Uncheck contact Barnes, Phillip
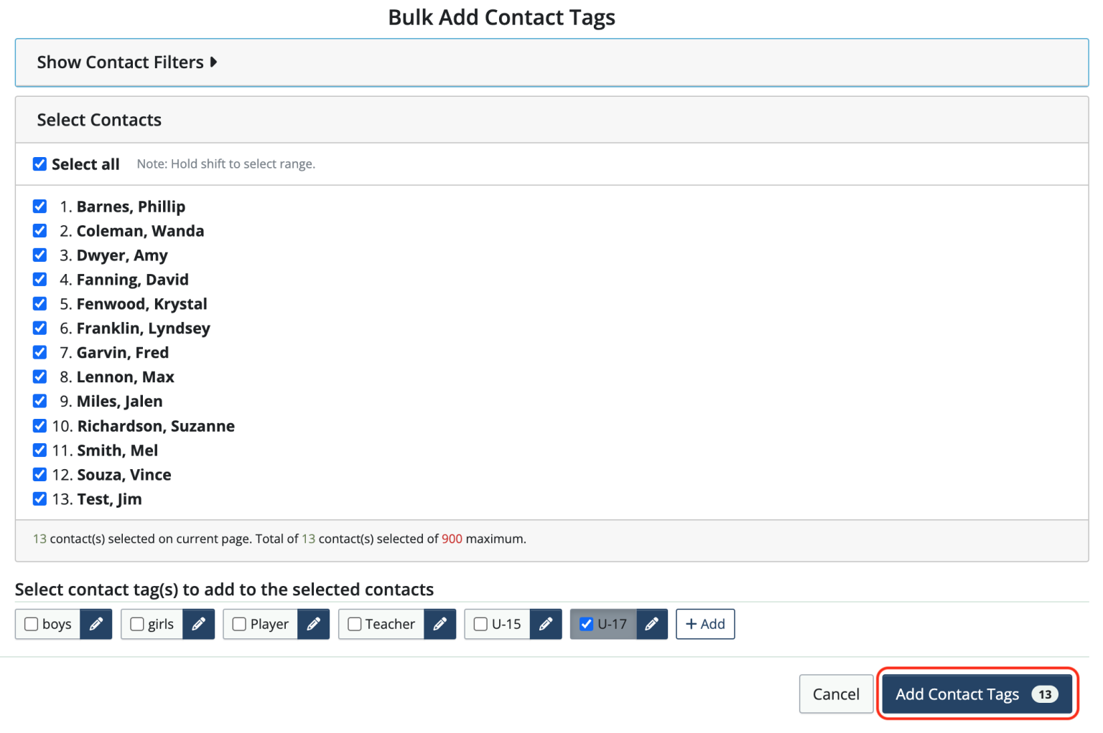Viewport: 1103px width, 733px height. pos(39,206)
